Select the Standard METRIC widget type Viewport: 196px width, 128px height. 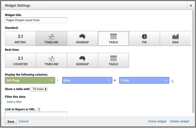20,38
